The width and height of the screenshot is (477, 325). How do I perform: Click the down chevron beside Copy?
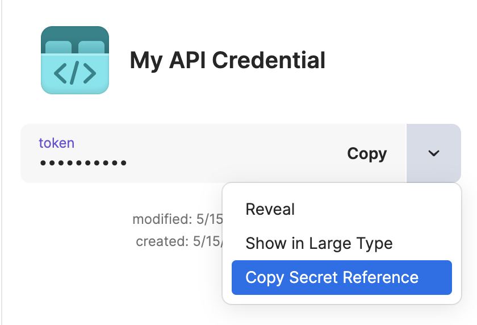[x=434, y=153]
